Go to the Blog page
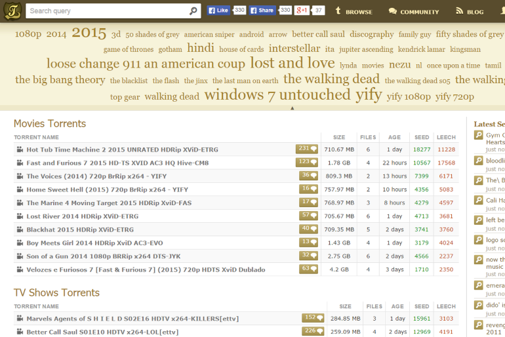Screen dimensions: 505x337 (470, 11)
